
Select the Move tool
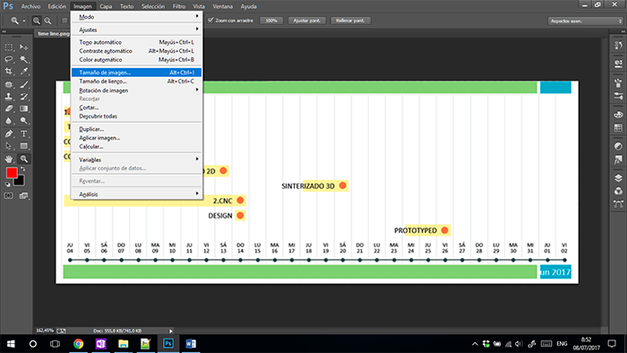[24, 47]
